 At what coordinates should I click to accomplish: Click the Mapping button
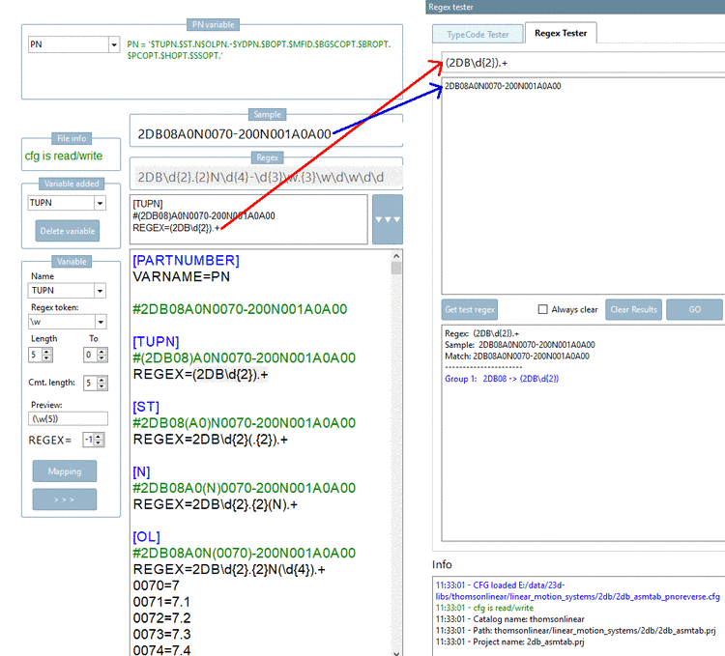(x=65, y=471)
